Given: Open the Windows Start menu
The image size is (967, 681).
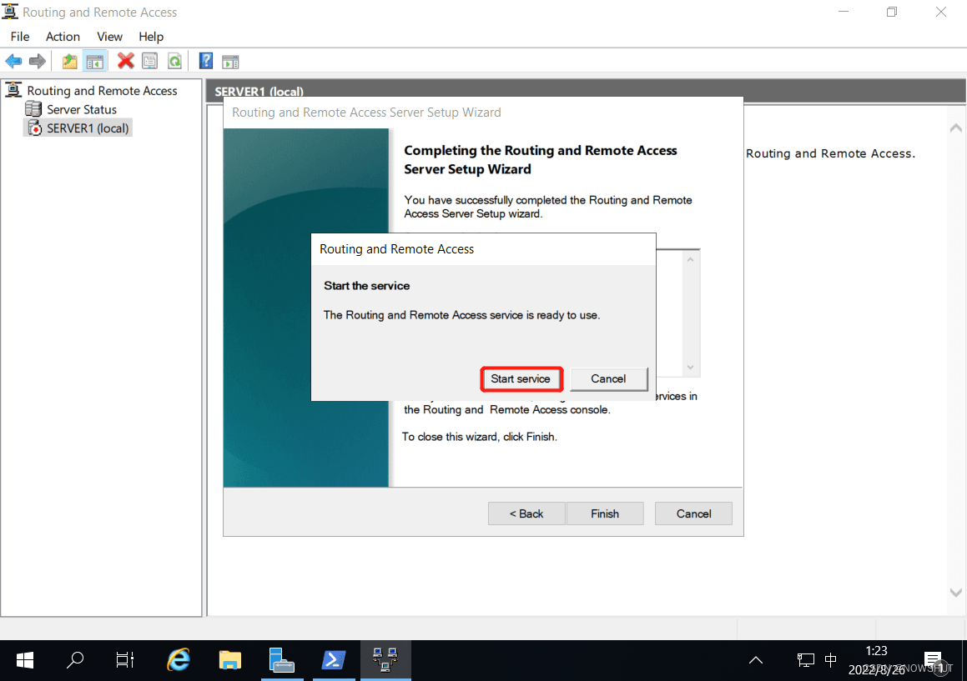Looking at the screenshot, I should (25, 660).
